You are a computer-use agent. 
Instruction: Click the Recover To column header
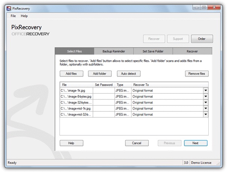pos(170,85)
